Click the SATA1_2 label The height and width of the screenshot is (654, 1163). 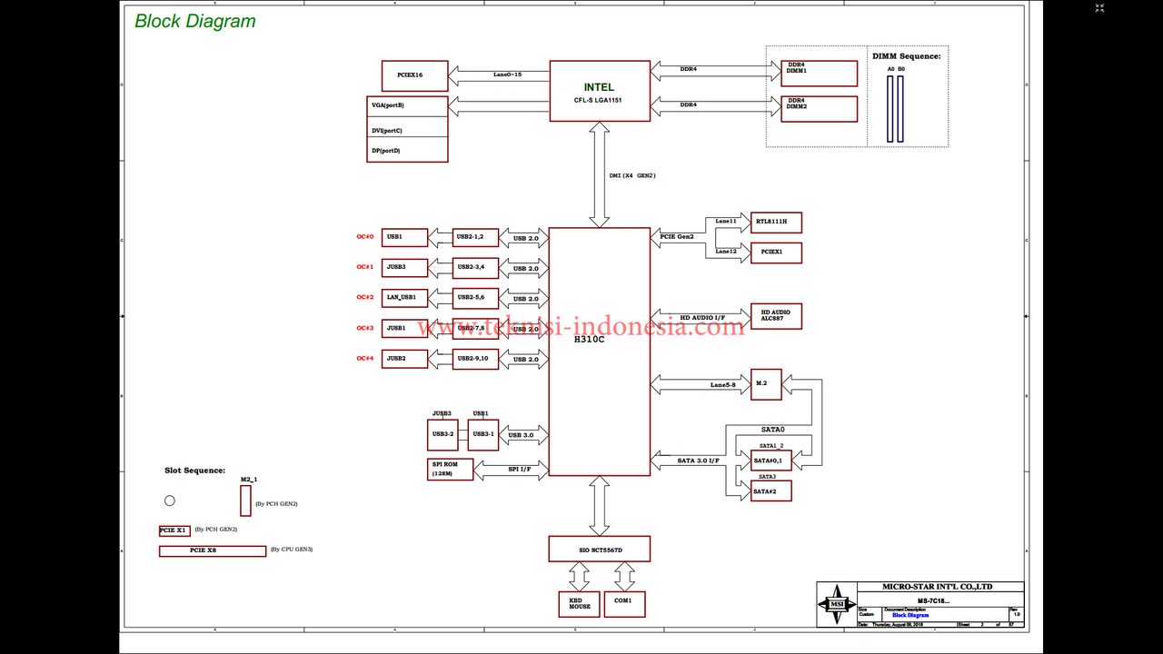(771, 446)
